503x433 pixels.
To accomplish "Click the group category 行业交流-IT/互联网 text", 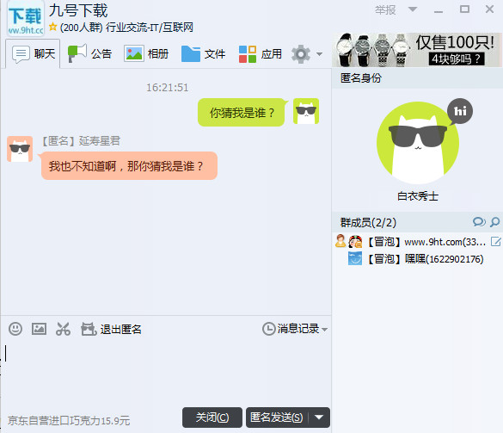I will tap(150, 28).
